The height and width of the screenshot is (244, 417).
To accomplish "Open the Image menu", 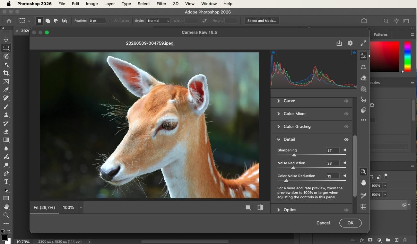I will (x=92, y=4).
